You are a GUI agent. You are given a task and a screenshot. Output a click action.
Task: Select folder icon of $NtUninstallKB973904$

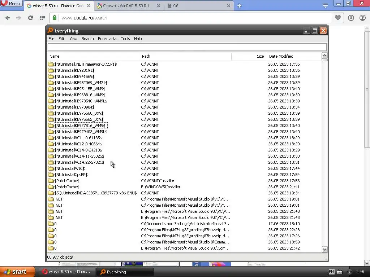pyautogui.click(x=51, y=107)
